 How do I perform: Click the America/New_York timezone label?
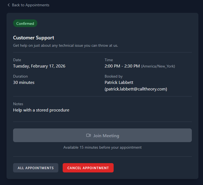click(158, 66)
